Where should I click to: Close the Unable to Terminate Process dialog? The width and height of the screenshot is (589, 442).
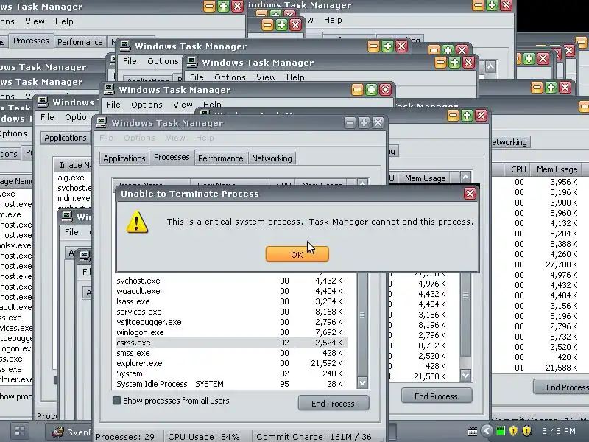point(470,194)
